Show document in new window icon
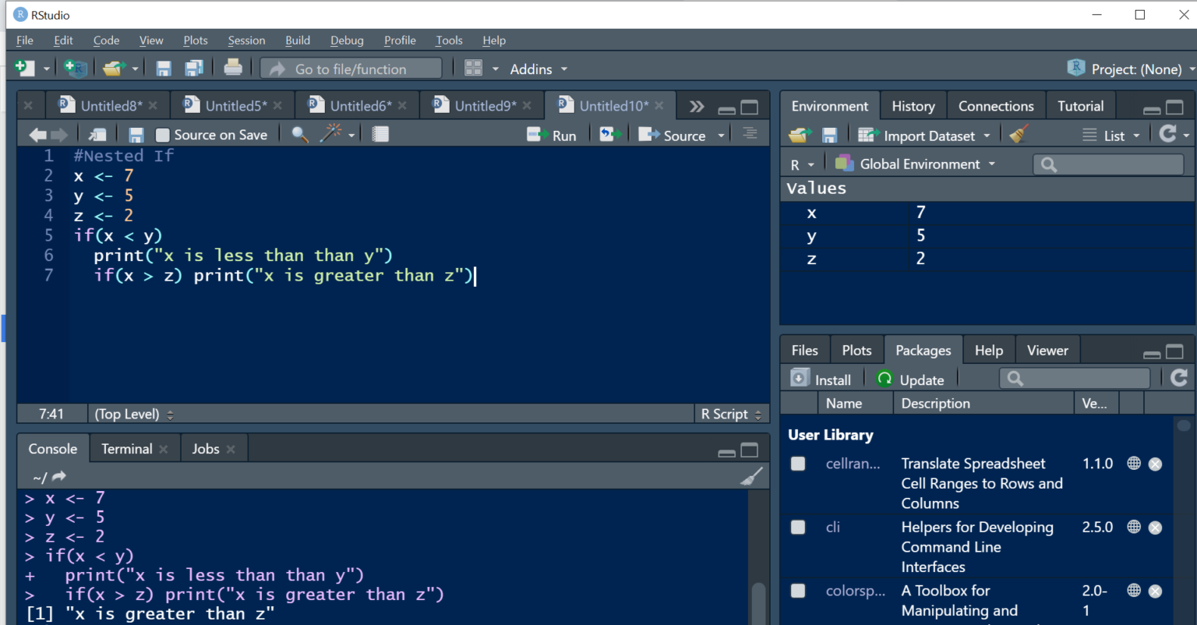 (97, 135)
